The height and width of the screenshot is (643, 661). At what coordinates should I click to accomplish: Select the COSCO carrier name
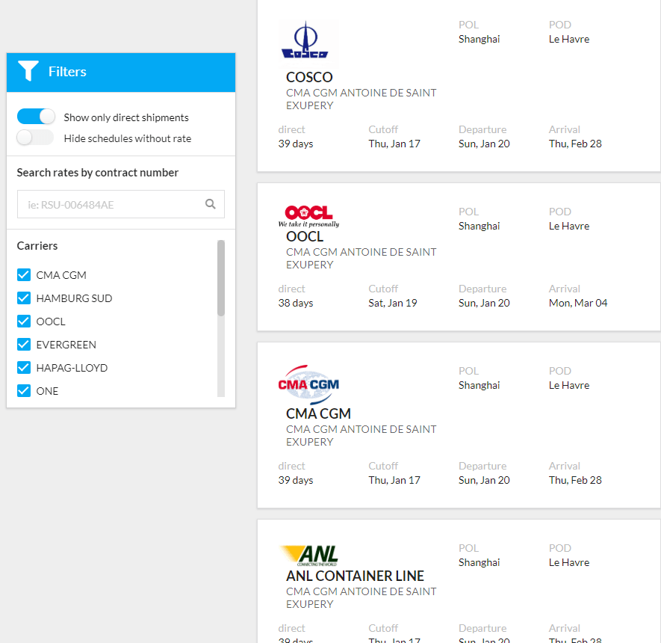click(x=309, y=77)
